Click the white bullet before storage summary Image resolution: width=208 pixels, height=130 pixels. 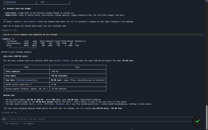click(x=2, y=52)
